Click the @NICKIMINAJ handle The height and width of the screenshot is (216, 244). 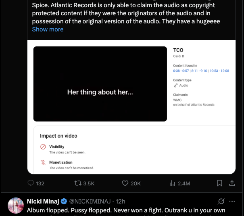(x=90, y=201)
